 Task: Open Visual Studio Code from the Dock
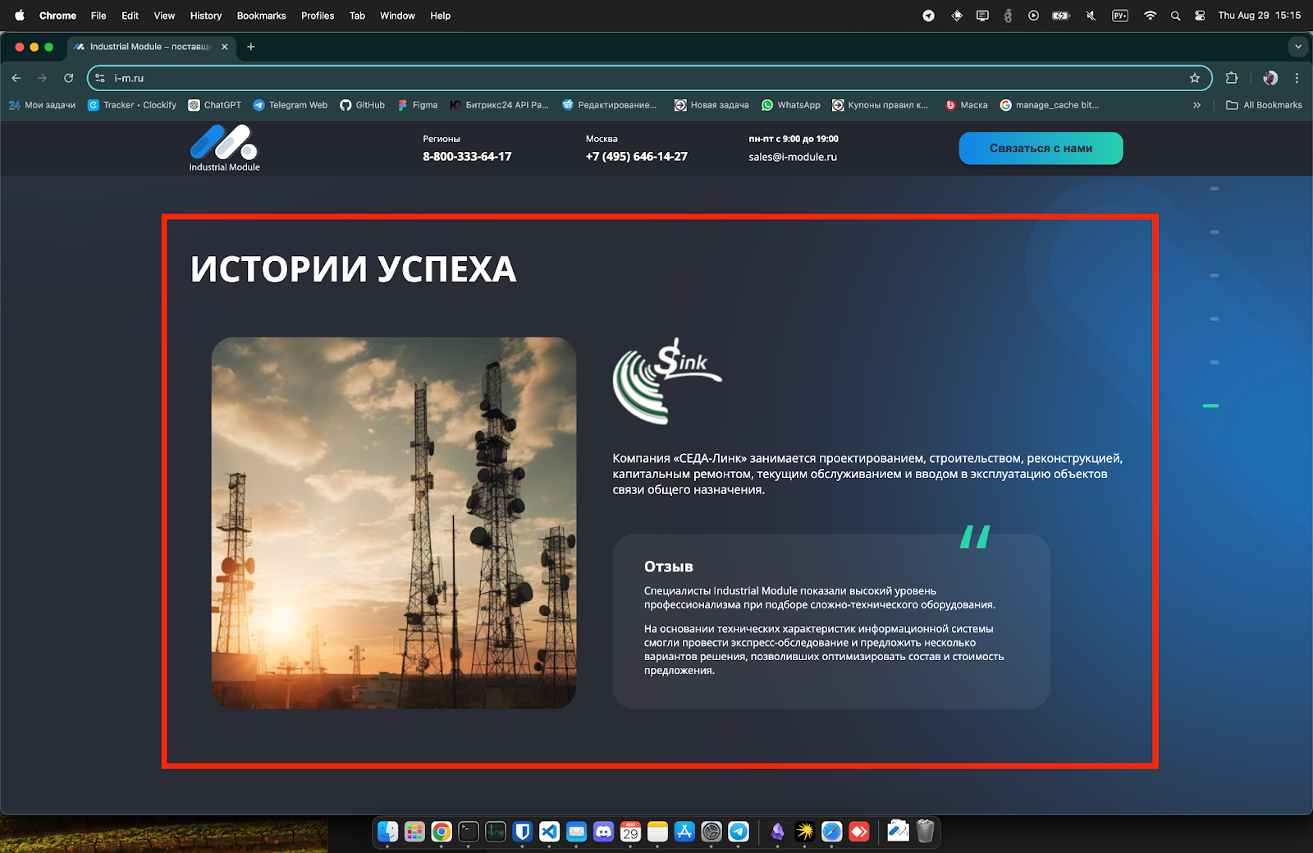(549, 832)
